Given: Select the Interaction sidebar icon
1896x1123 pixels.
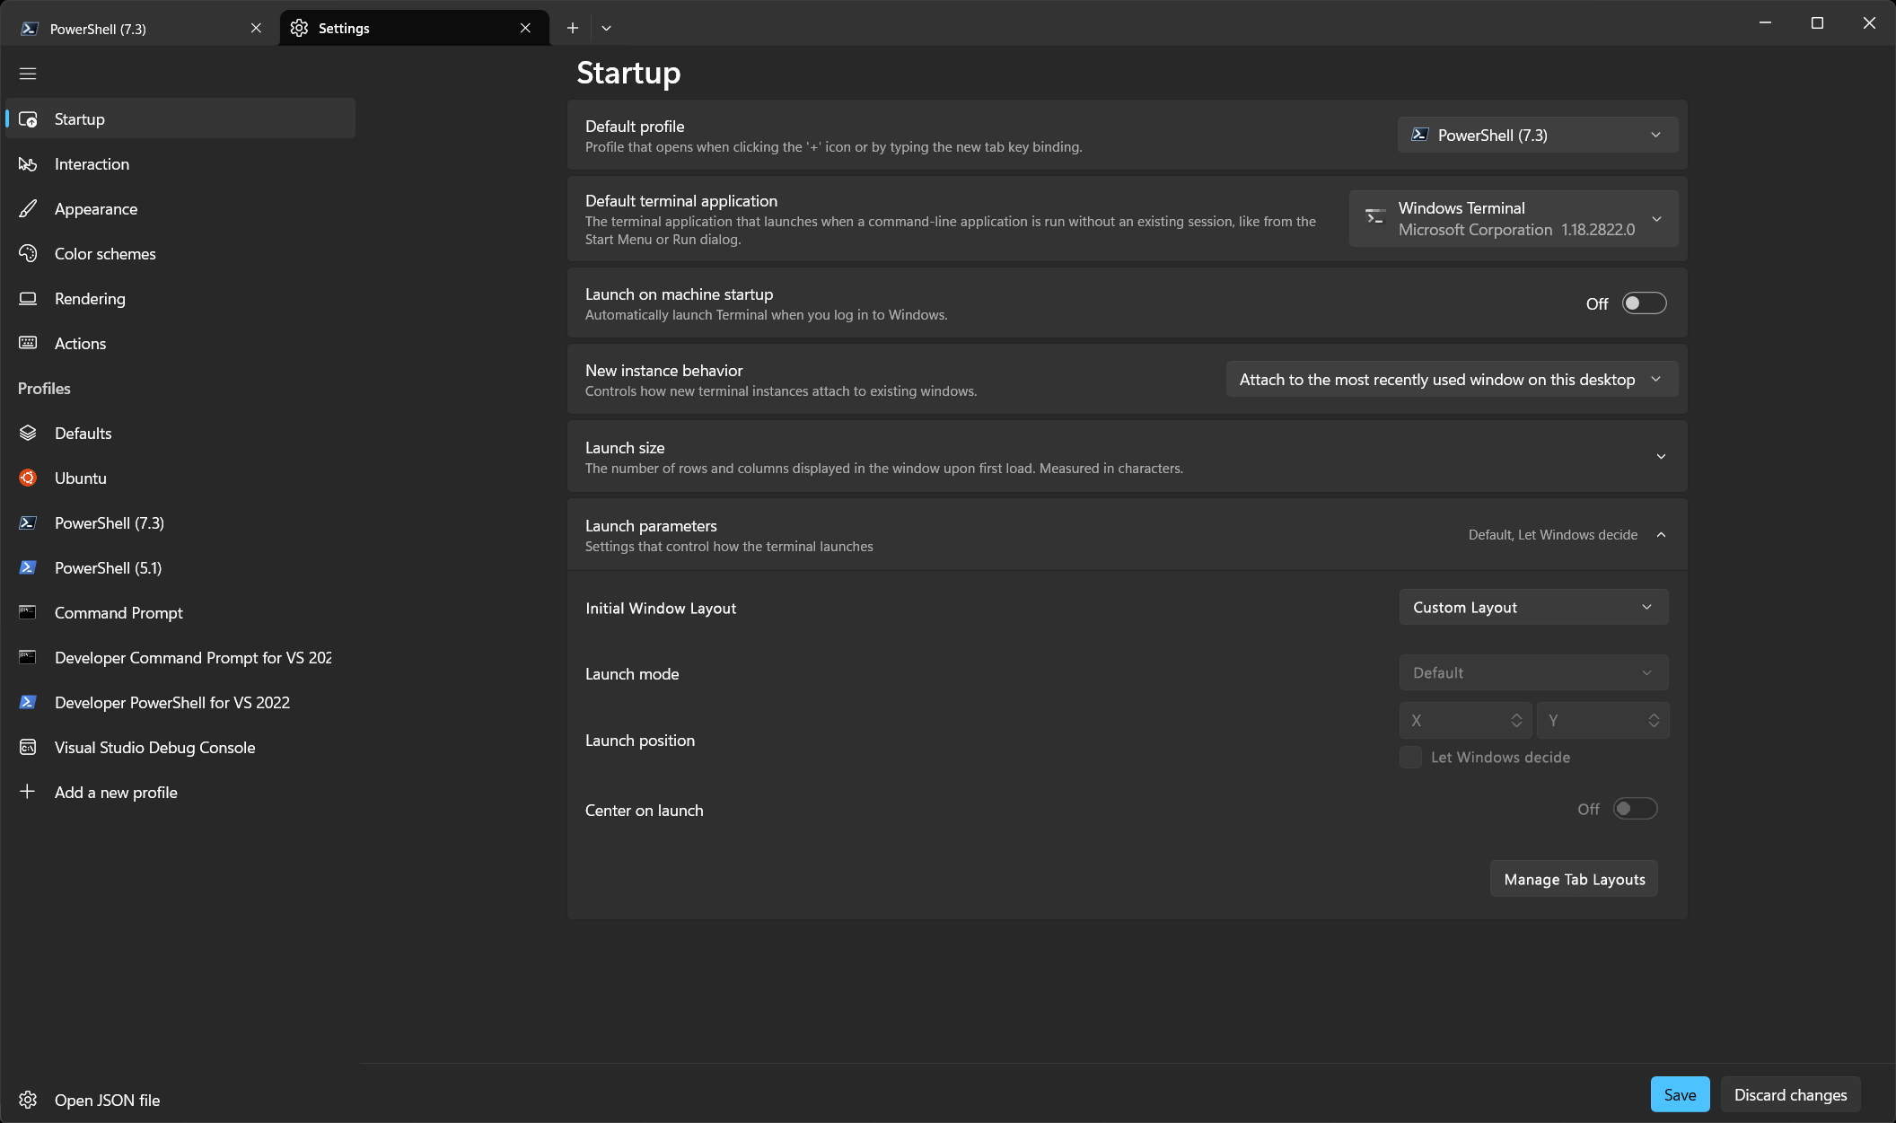Looking at the screenshot, I should pyautogui.click(x=28, y=163).
